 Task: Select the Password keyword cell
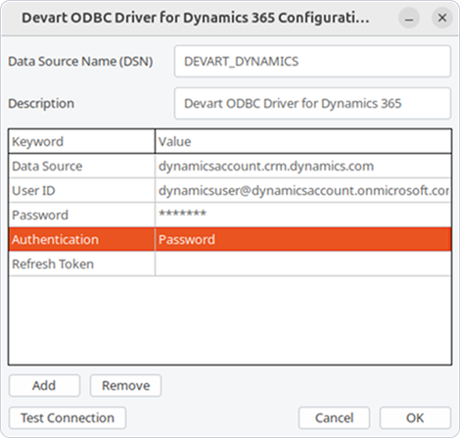tap(81, 215)
